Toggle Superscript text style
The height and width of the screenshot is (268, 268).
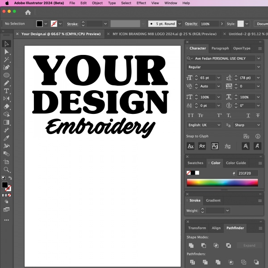pyautogui.click(x=219, y=115)
